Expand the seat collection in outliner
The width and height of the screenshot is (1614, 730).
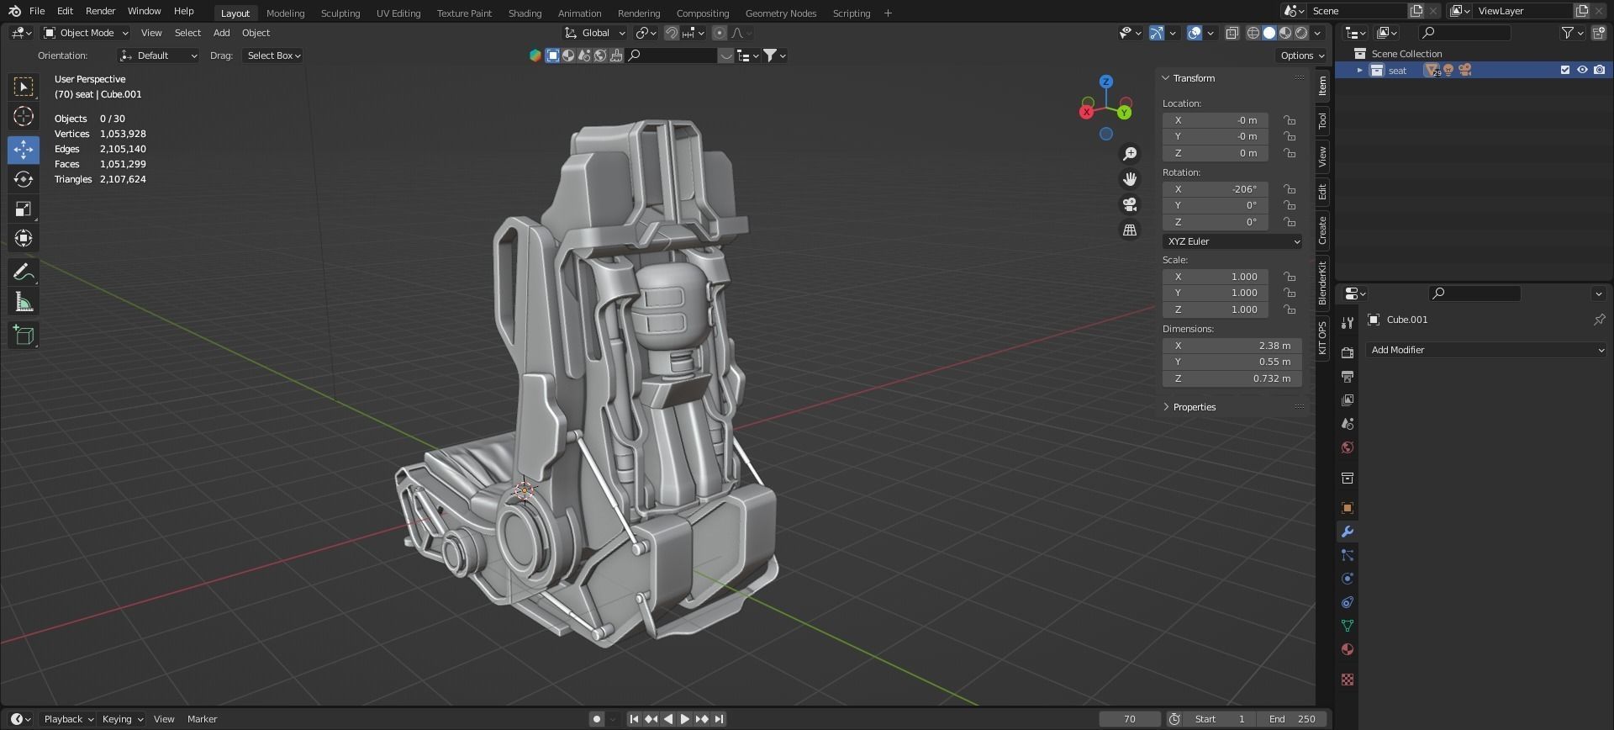(1359, 71)
